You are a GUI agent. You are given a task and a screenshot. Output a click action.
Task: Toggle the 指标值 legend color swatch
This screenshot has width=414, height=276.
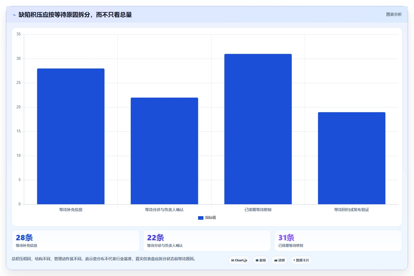click(201, 218)
